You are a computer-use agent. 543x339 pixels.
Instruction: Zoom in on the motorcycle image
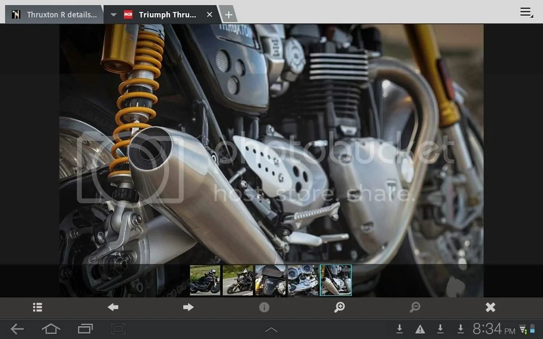(340, 307)
